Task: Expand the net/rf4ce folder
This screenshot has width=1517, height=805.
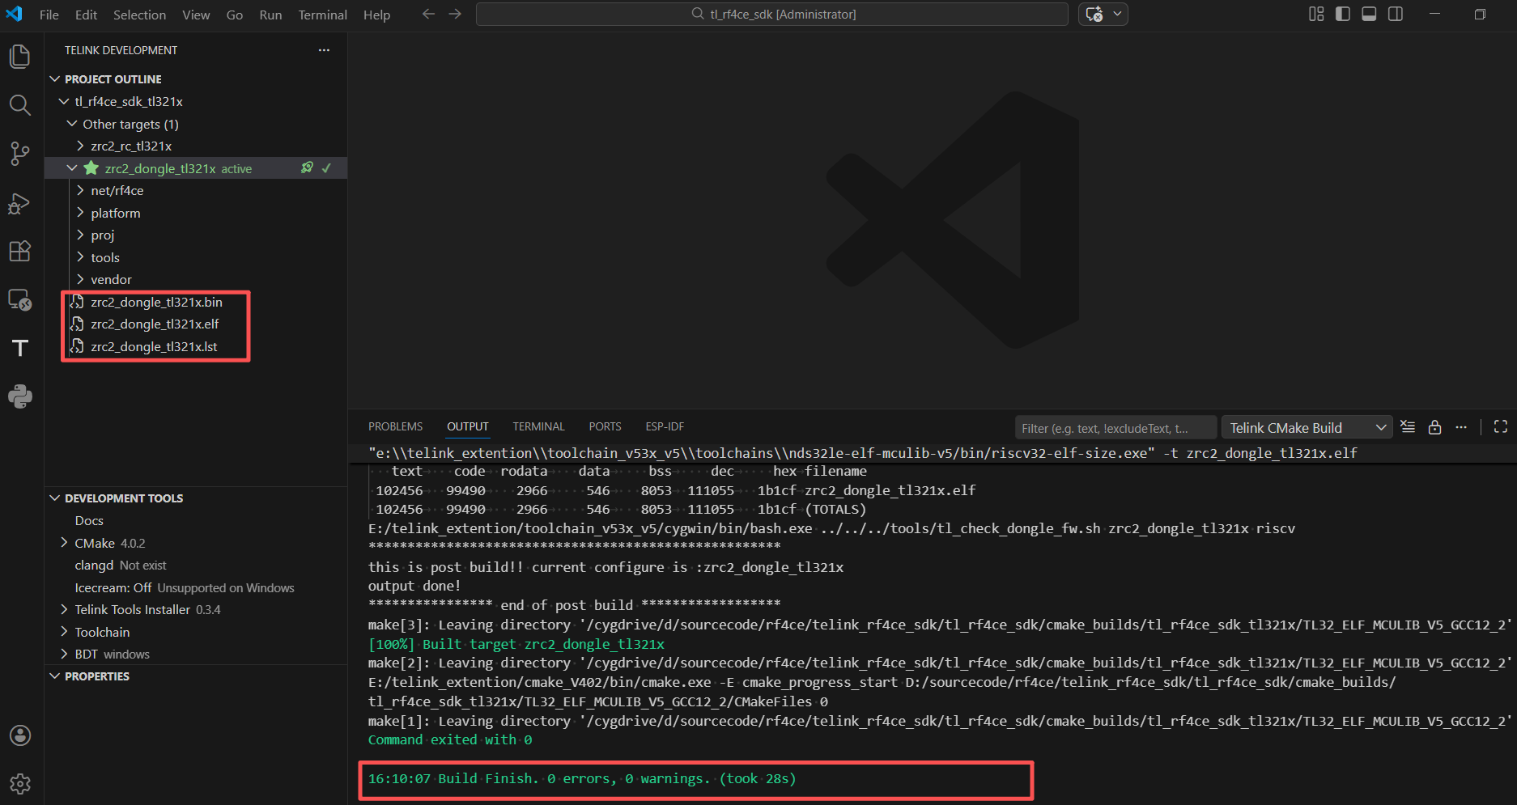Action: (80, 191)
